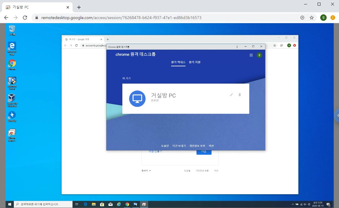Open the remote notification center icon

pyautogui.click(x=328, y=204)
